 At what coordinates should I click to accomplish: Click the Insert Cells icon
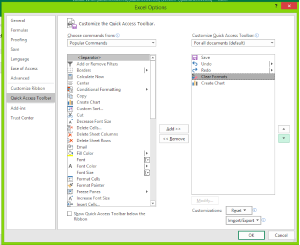click(x=70, y=204)
